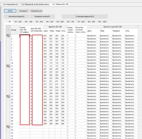
Task: Select row number 25 in Номер column
Action: pyautogui.click(x=15, y=109)
